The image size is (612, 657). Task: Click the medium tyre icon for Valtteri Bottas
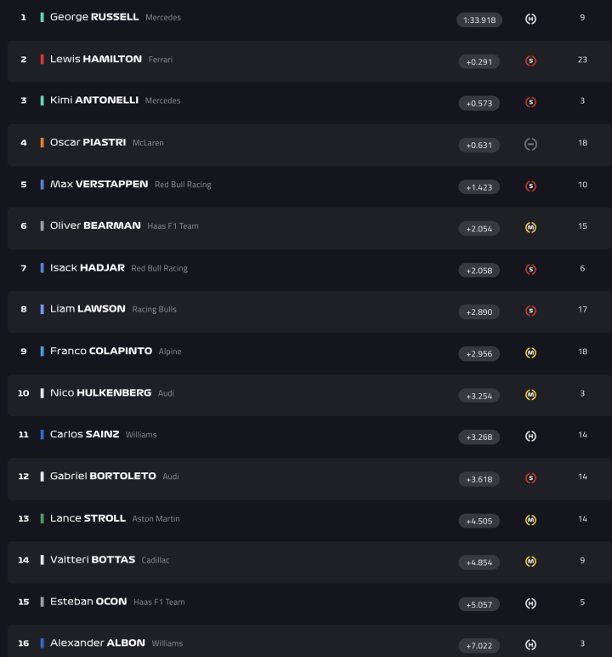click(530, 561)
